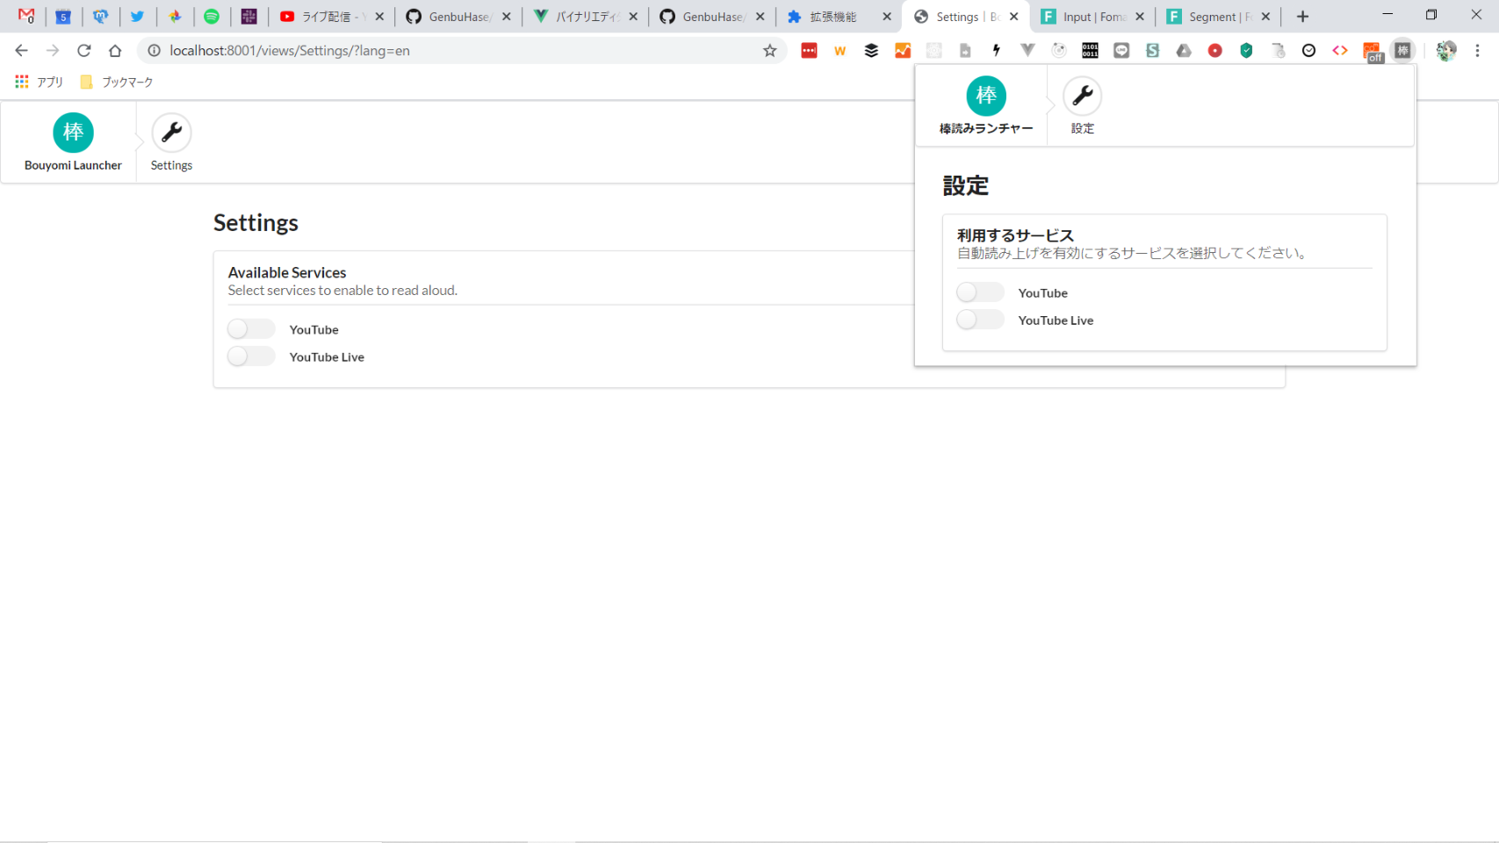Open the Chrome three-dot menu
The width and height of the screenshot is (1499, 843).
[x=1477, y=51]
